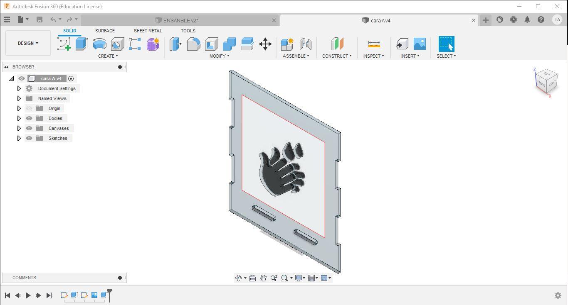The width and height of the screenshot is (568, 305).
Task: Click the timeline Play button
Action: point(28,295)
